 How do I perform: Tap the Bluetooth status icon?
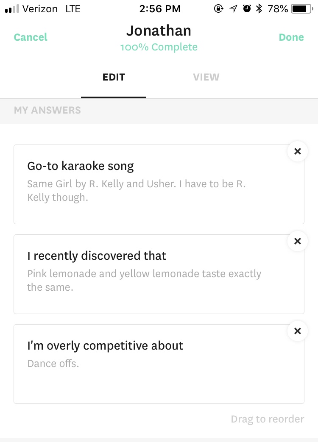coord(259,8)
